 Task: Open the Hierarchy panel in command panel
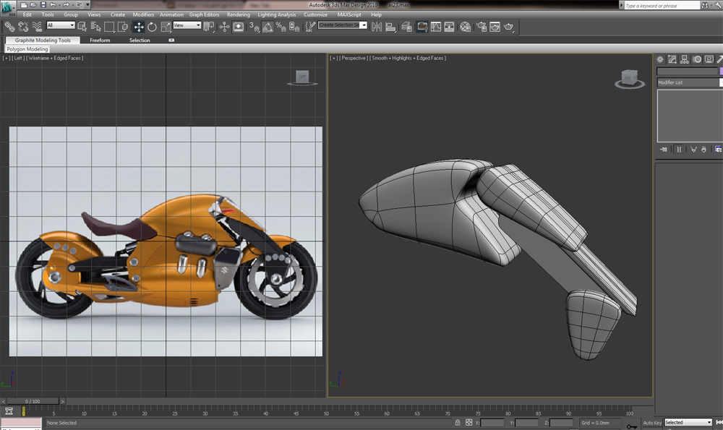click(685, 59)
